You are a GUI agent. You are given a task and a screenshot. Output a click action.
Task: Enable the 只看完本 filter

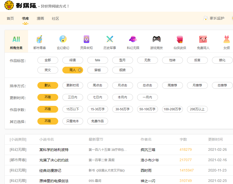tap(73, 121)
